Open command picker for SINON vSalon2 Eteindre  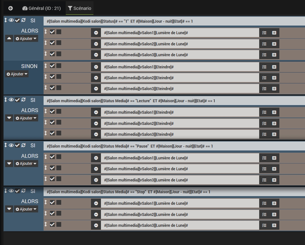pyautogui.click(x=274, y=78)
